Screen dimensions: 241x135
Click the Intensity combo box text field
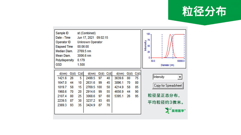(x=165, y=77)
